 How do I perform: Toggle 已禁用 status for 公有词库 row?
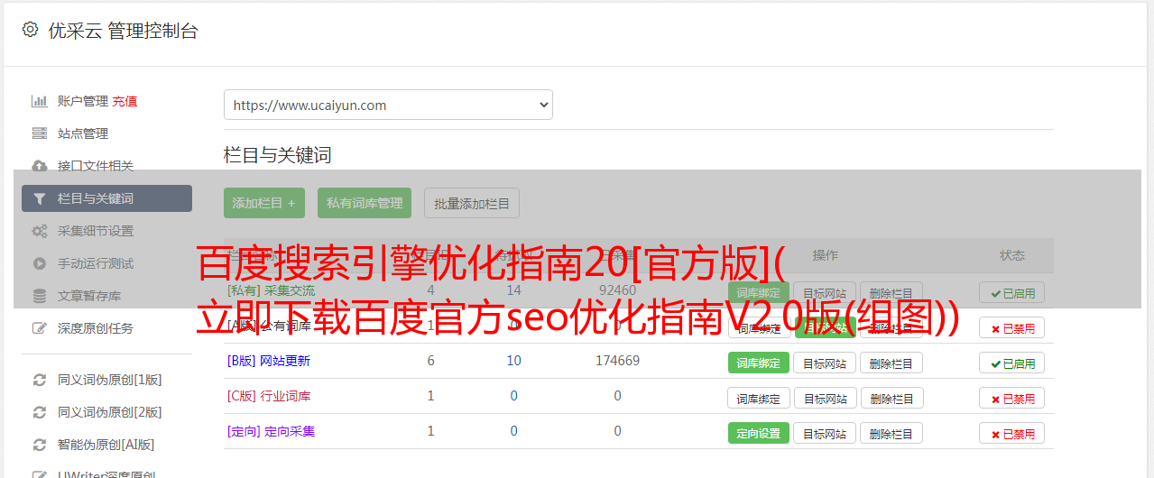click(1011, 327)
